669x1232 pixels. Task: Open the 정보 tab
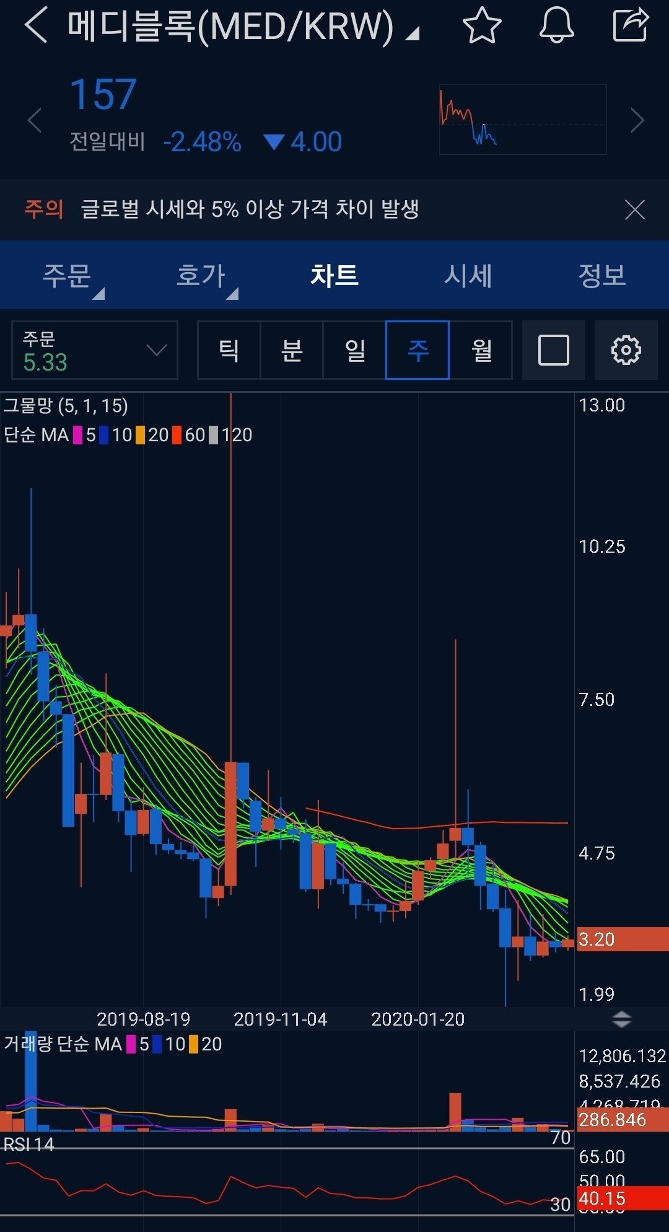[x=601, y=275]
